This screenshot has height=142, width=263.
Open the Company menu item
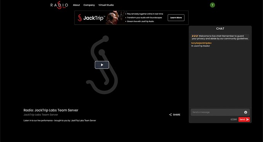coord(89,5)
